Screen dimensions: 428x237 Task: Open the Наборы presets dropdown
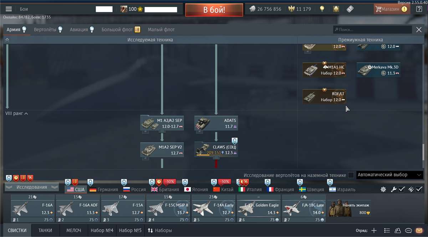[x=160, y=231]
